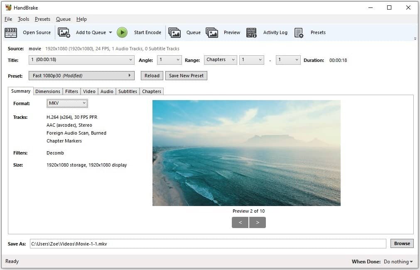Click the Activity Log label
420x270 pixels.
(275, 32)
